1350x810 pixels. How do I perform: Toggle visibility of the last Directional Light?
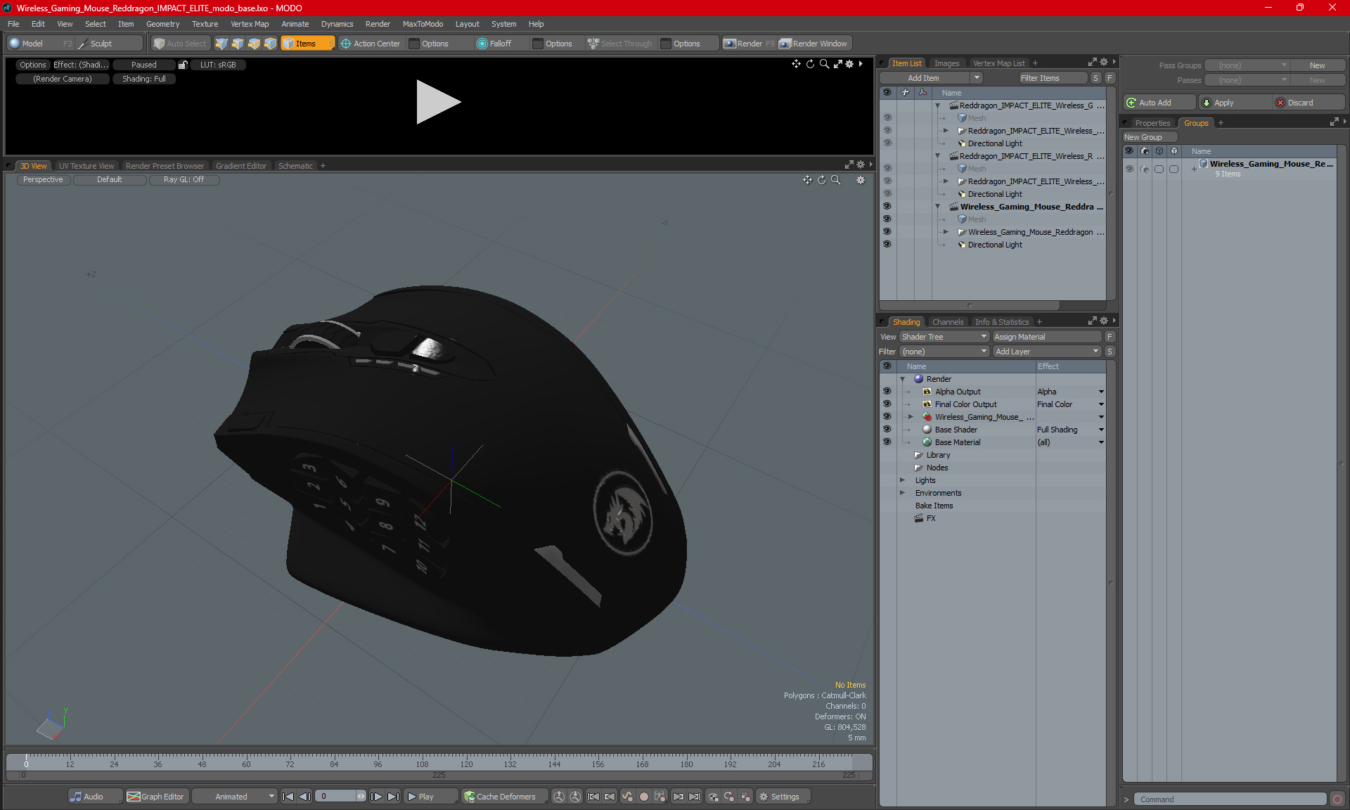pos(887,245)
